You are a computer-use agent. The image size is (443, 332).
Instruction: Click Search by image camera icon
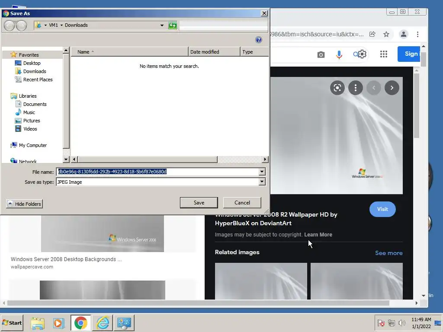321,54
